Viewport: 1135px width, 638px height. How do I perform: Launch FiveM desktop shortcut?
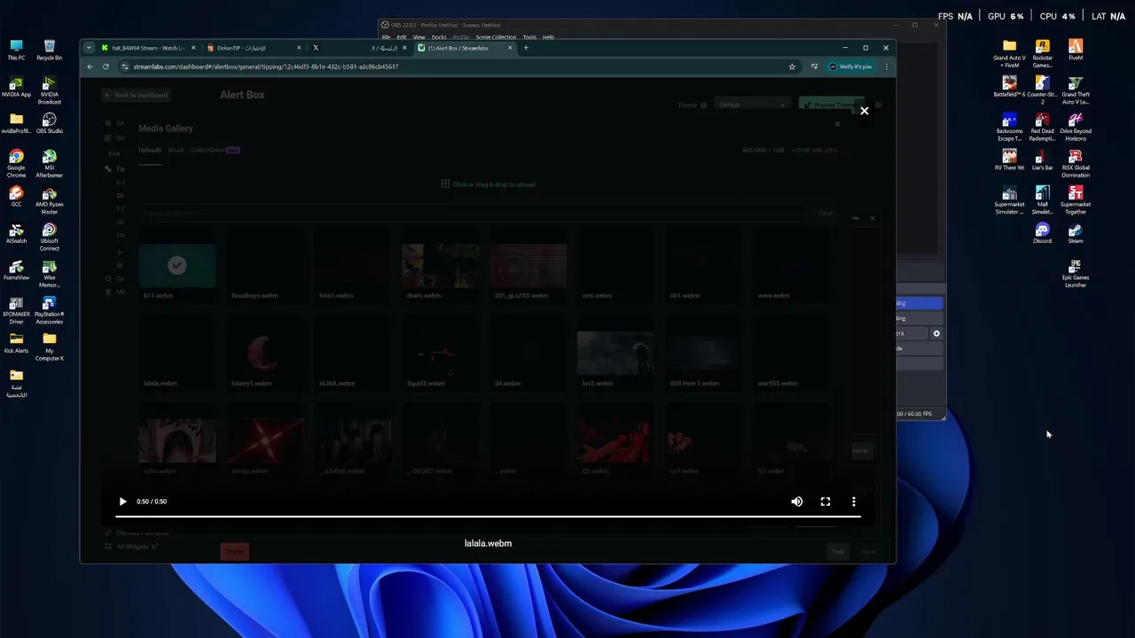(1076, 51)
